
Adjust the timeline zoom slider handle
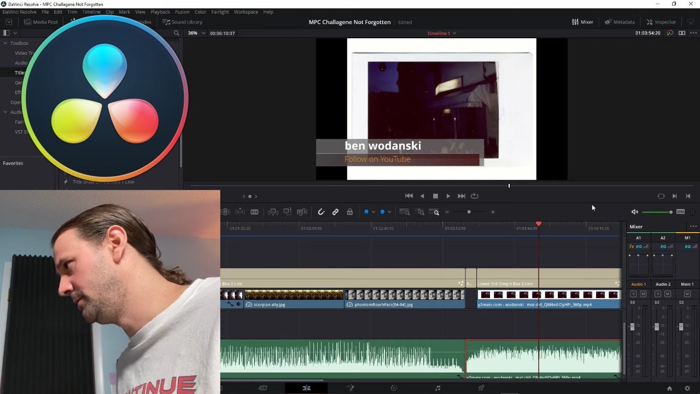pos(469,212)
